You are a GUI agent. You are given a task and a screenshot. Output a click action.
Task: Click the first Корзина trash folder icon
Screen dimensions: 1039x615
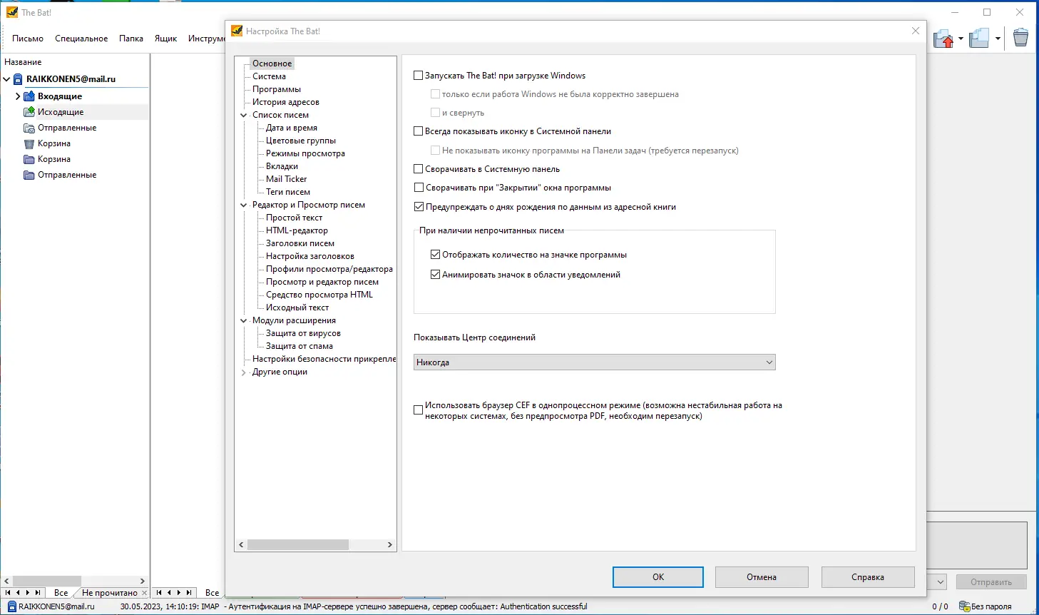(29, 143)
